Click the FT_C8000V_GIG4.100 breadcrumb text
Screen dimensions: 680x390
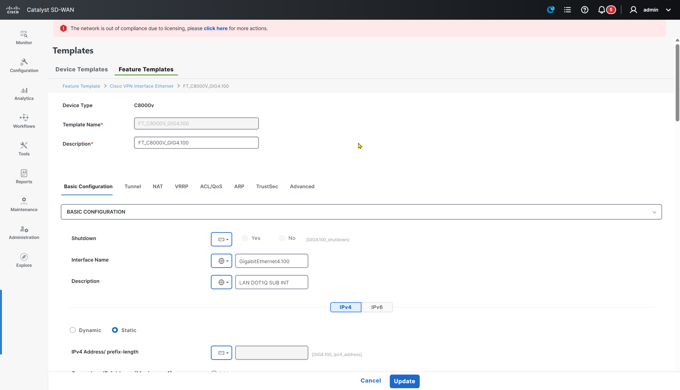(x=206, y=86)
